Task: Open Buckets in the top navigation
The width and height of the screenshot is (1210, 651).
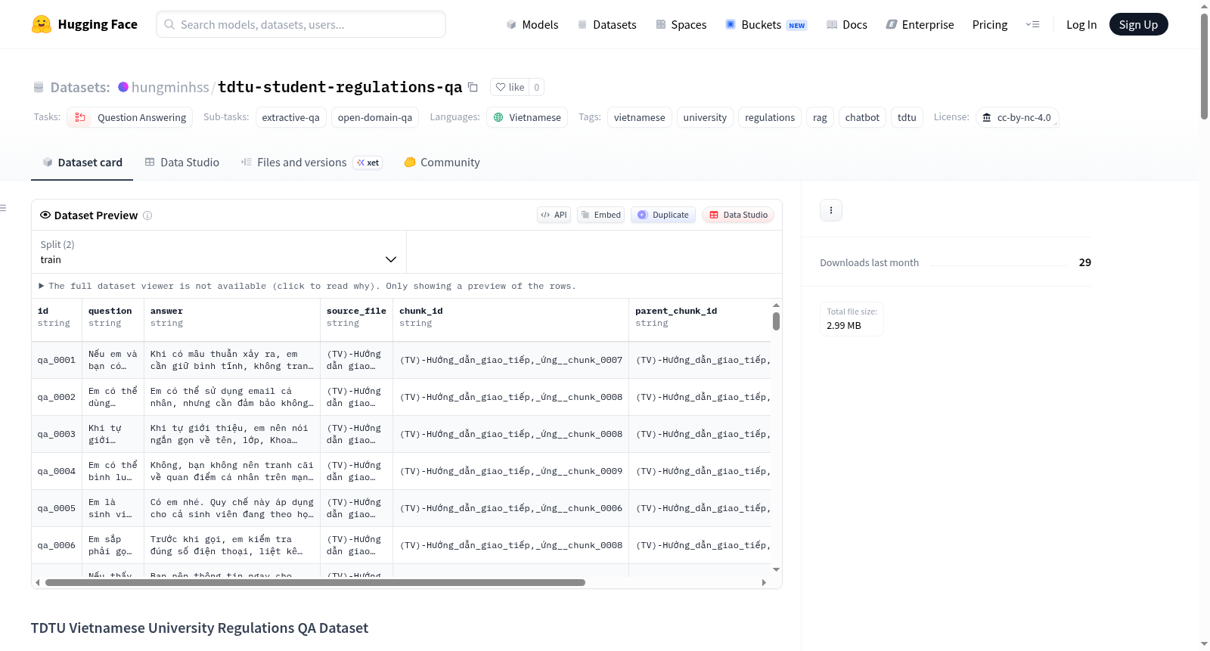Action: click(765, 25)
